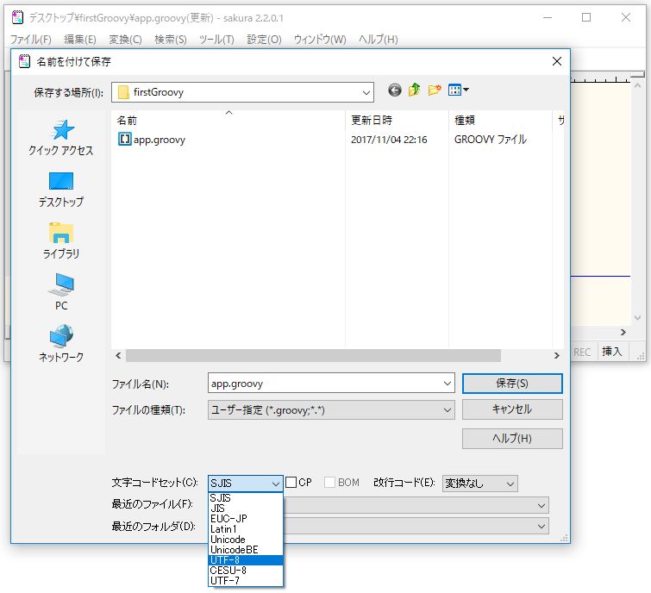Click the file list horizontal scrollbar thumb
Screen dimensions: 651x593
313,356
